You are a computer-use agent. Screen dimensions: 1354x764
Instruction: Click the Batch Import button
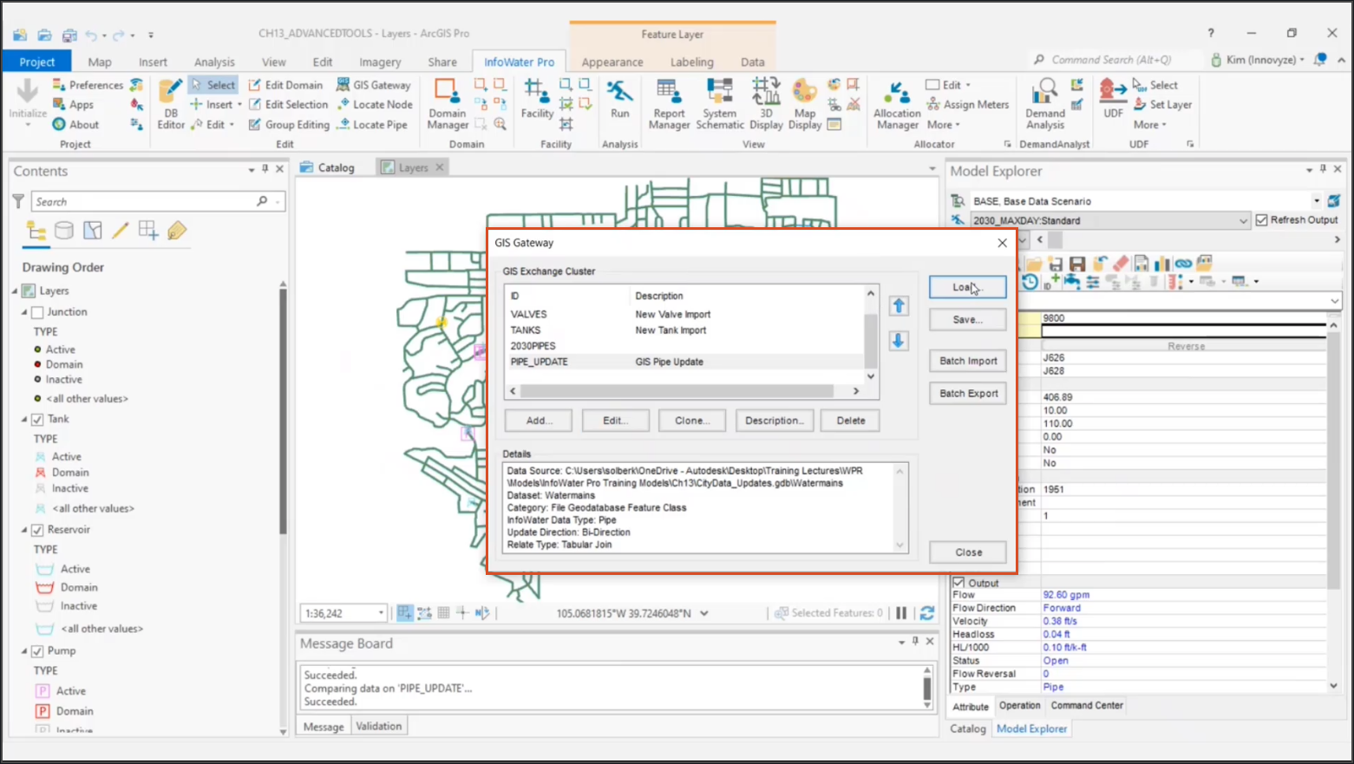[968, 361]
